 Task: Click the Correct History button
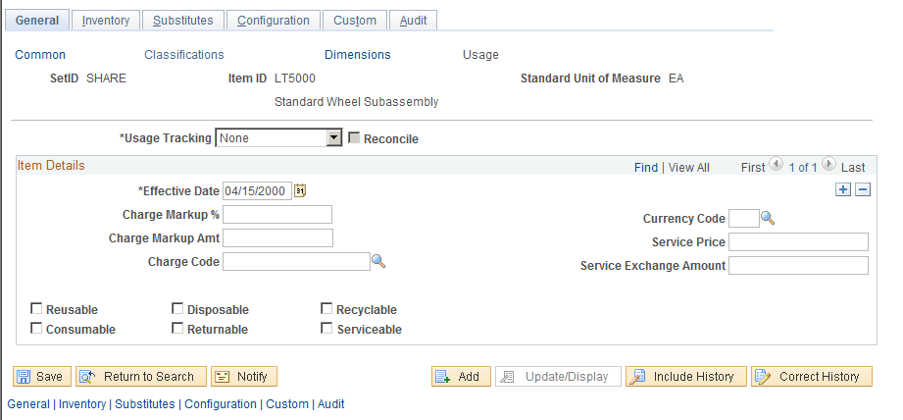click(x=812, y=376)
